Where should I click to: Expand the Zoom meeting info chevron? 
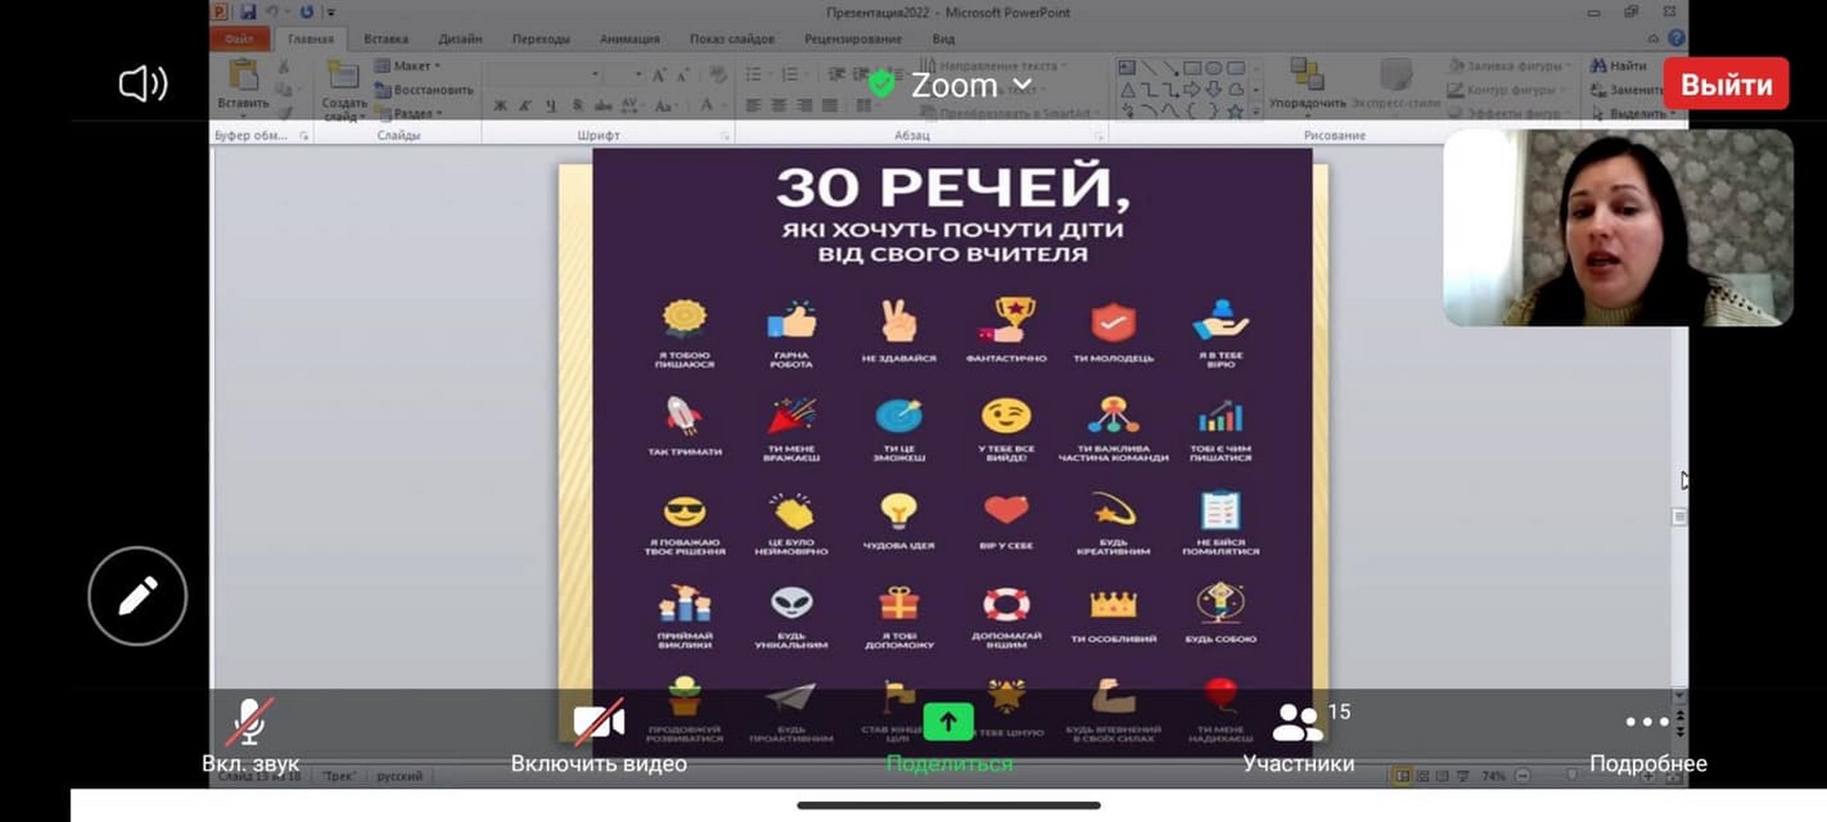[x=1023, y=85]
